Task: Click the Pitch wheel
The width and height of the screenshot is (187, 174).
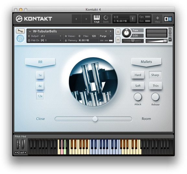Action: coord(18,144)
